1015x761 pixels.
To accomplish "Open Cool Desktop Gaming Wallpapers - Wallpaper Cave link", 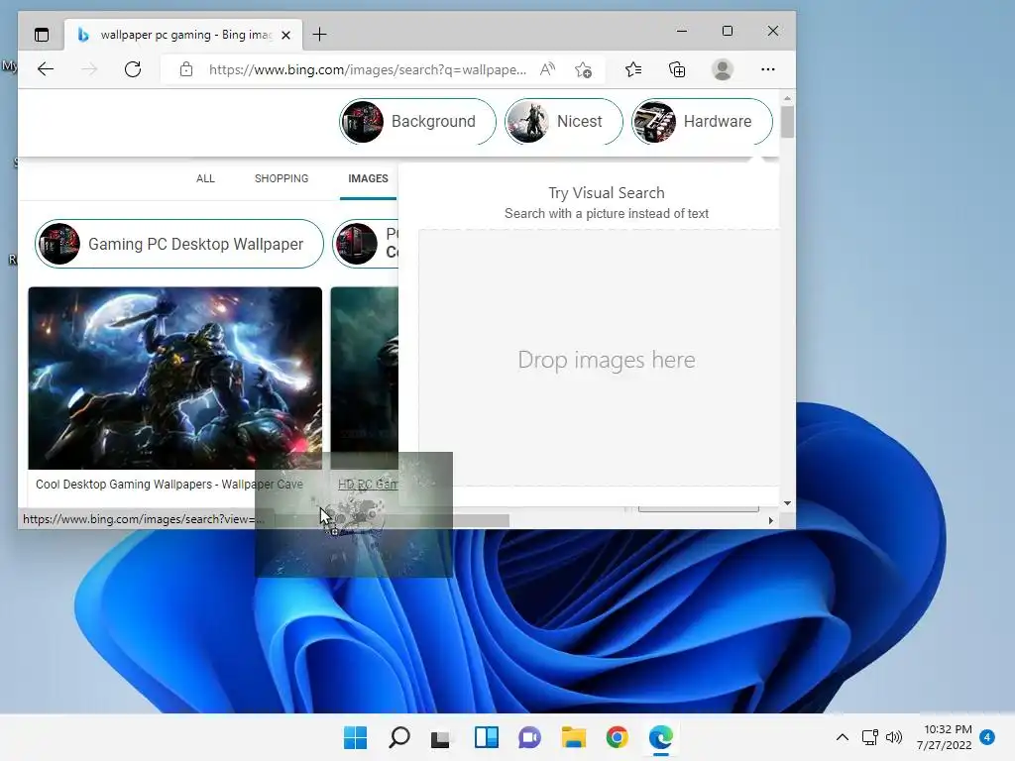I will click(x=169, y=484).
